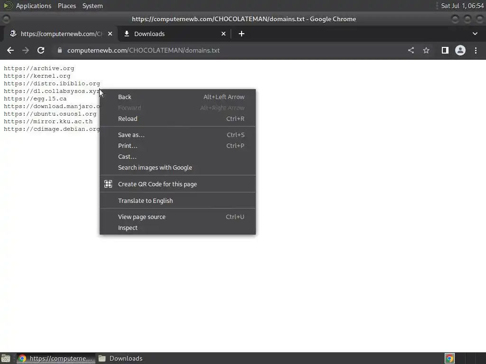This screenshot has height=364, width=486.
Task: Share this page icon in address bar
Action: (411, 50)
